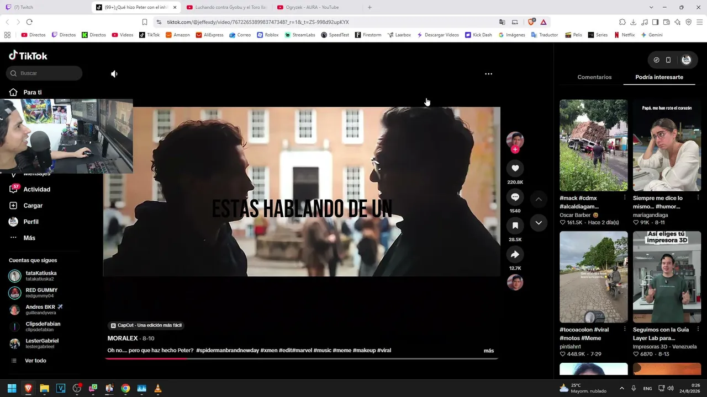Open Brave Rewards triangle icon

tap(544, 22)
